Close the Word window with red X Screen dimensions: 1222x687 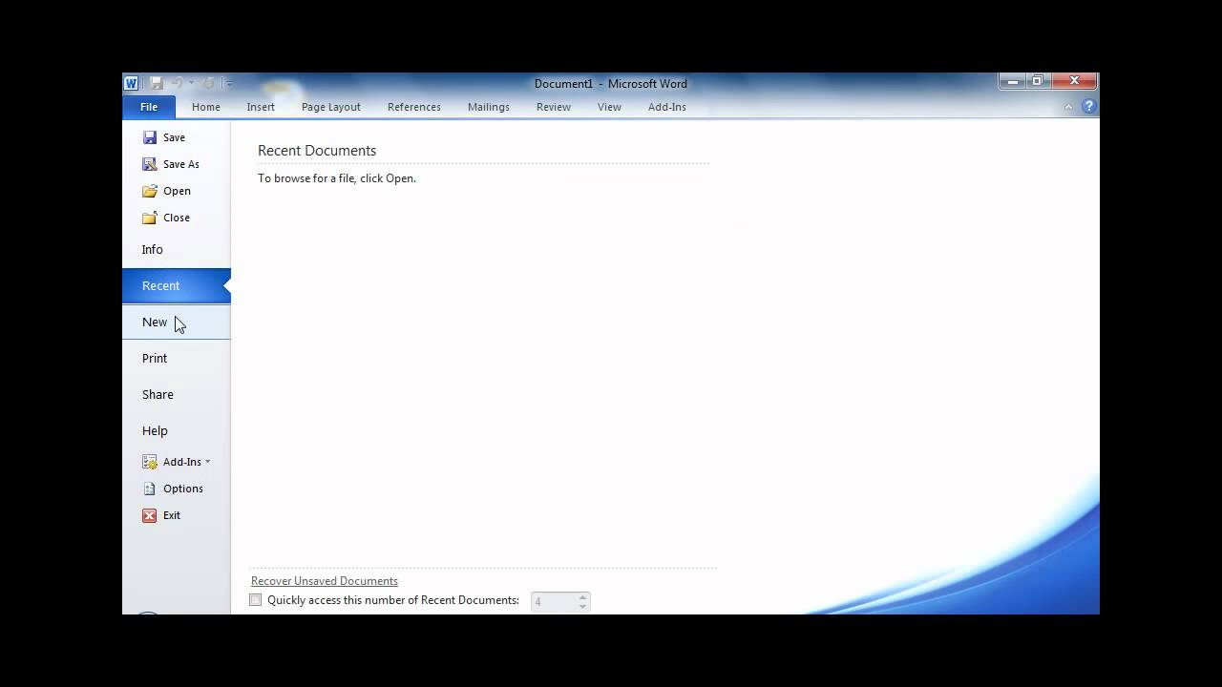pyautogui.click(x=1073, y=81)
